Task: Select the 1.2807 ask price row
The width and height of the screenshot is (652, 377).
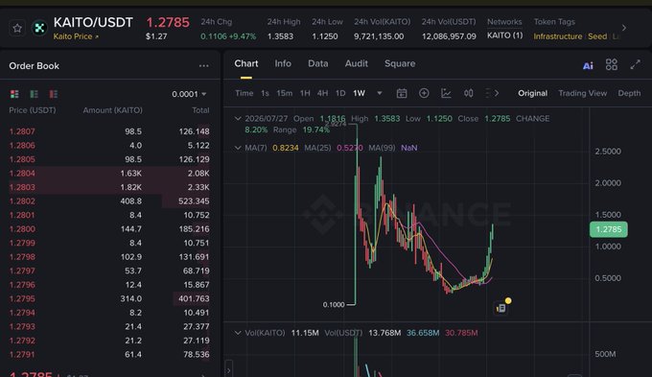Action: tap(109, 131)
